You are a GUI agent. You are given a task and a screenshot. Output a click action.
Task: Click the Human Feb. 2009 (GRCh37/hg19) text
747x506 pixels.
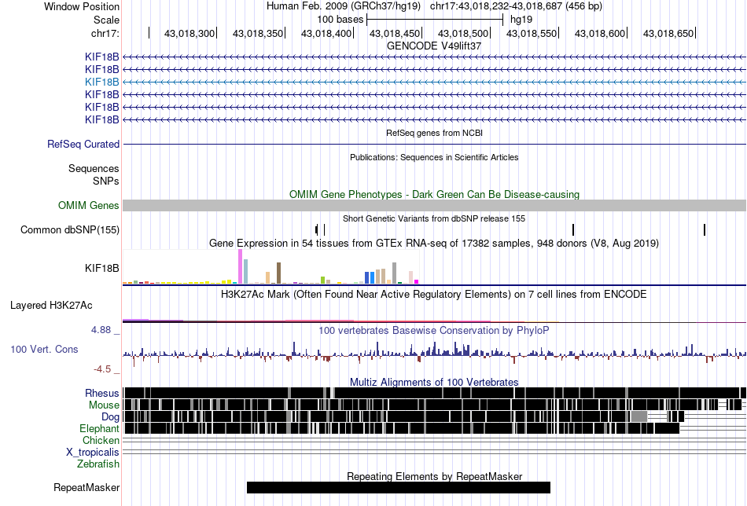[344, 6]
